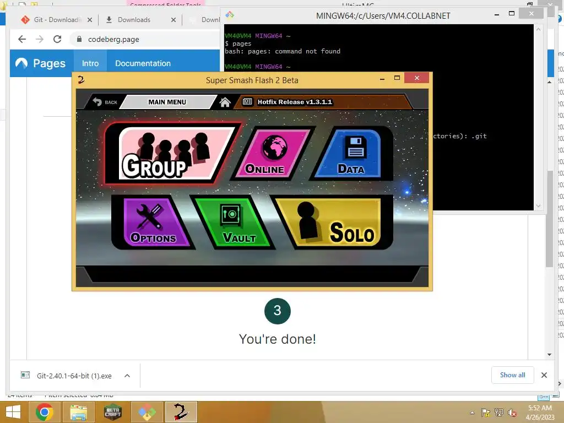Reload the codeberg.page site
The width and height of the screenshot is (564, 423).
[57, 39]
